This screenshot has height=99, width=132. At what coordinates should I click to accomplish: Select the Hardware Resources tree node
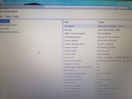click(8, 25)
